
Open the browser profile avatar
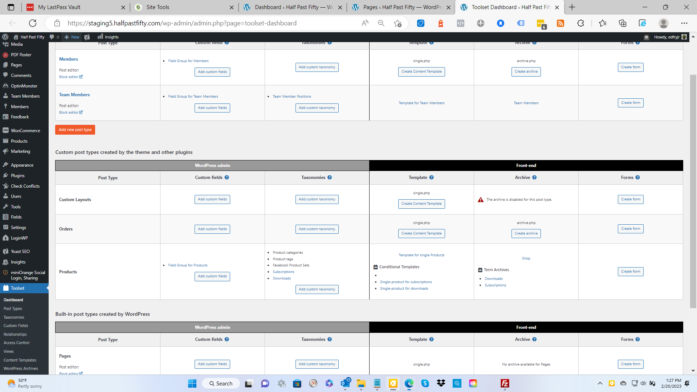coord(664,23)
